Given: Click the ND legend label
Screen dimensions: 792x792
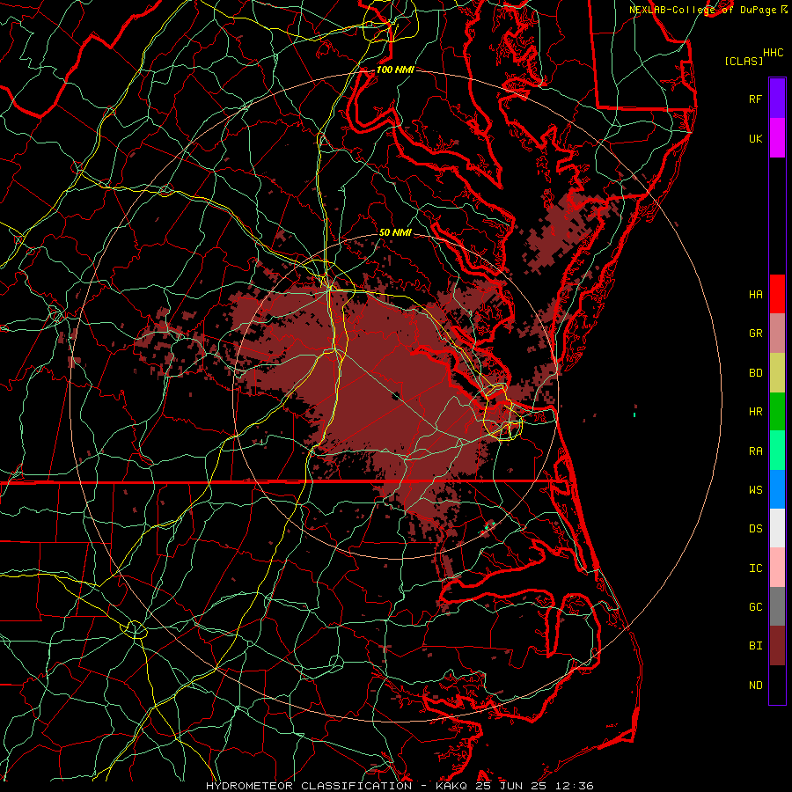Looking at the screenshot, I should [755, 686].
